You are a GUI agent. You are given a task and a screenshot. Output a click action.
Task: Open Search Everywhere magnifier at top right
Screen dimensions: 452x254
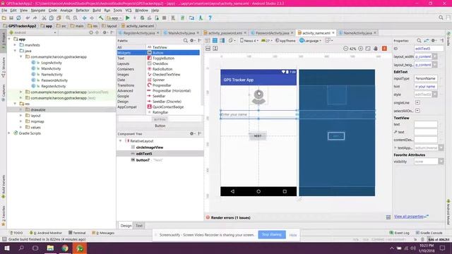(x=441, y=18)
